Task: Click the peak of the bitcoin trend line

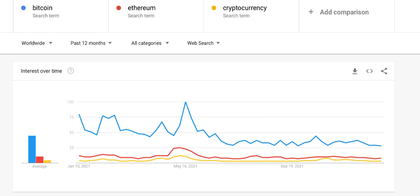Action: point(185,102)
